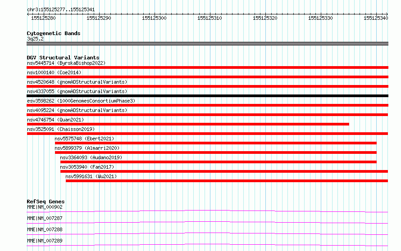Click the red bar for nsv3053940
The image size is (401, 251).
pyautogui.click(x=224, y=171)
